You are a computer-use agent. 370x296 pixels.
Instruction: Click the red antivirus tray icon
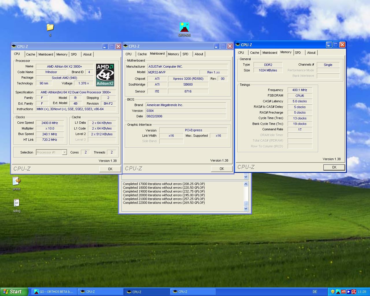point(354,292)
